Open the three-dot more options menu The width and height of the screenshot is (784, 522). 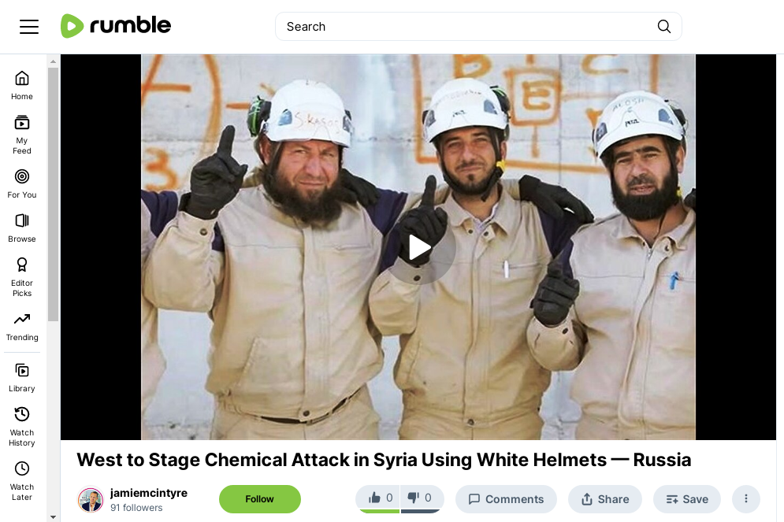[x=746, y=498]
